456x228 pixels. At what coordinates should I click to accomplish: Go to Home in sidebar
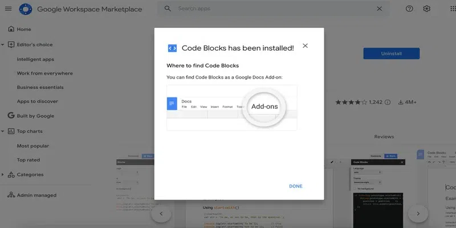pos(24,29)
